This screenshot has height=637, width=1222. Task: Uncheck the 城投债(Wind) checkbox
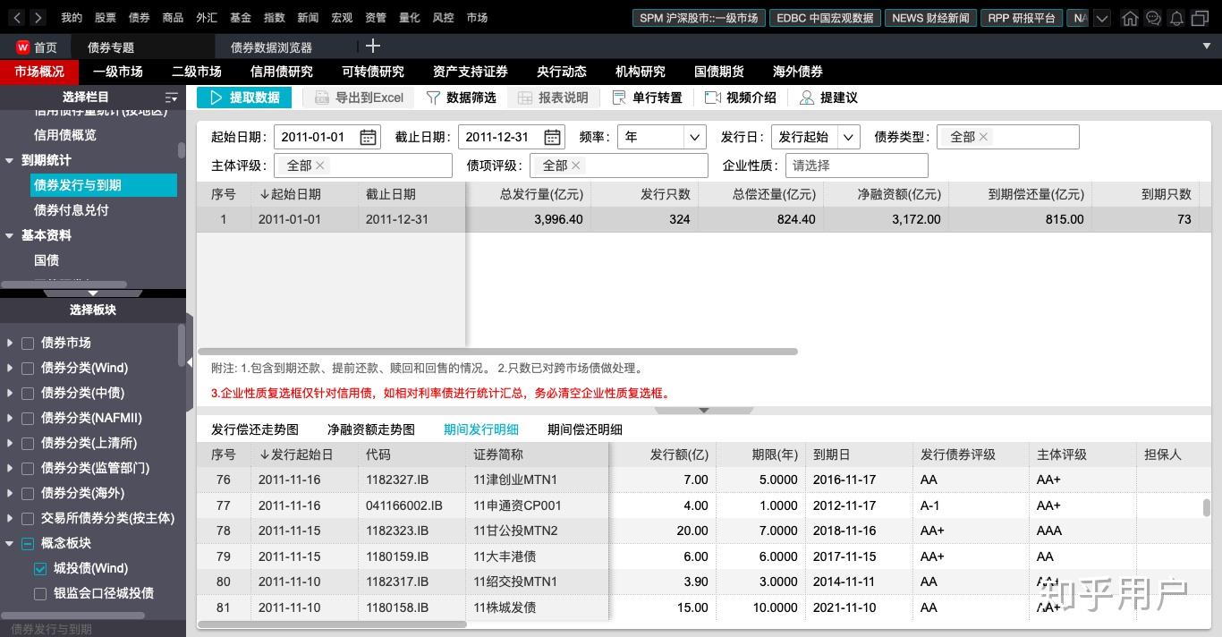39,568
